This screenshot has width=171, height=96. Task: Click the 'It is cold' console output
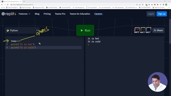[x=94, y=42]
